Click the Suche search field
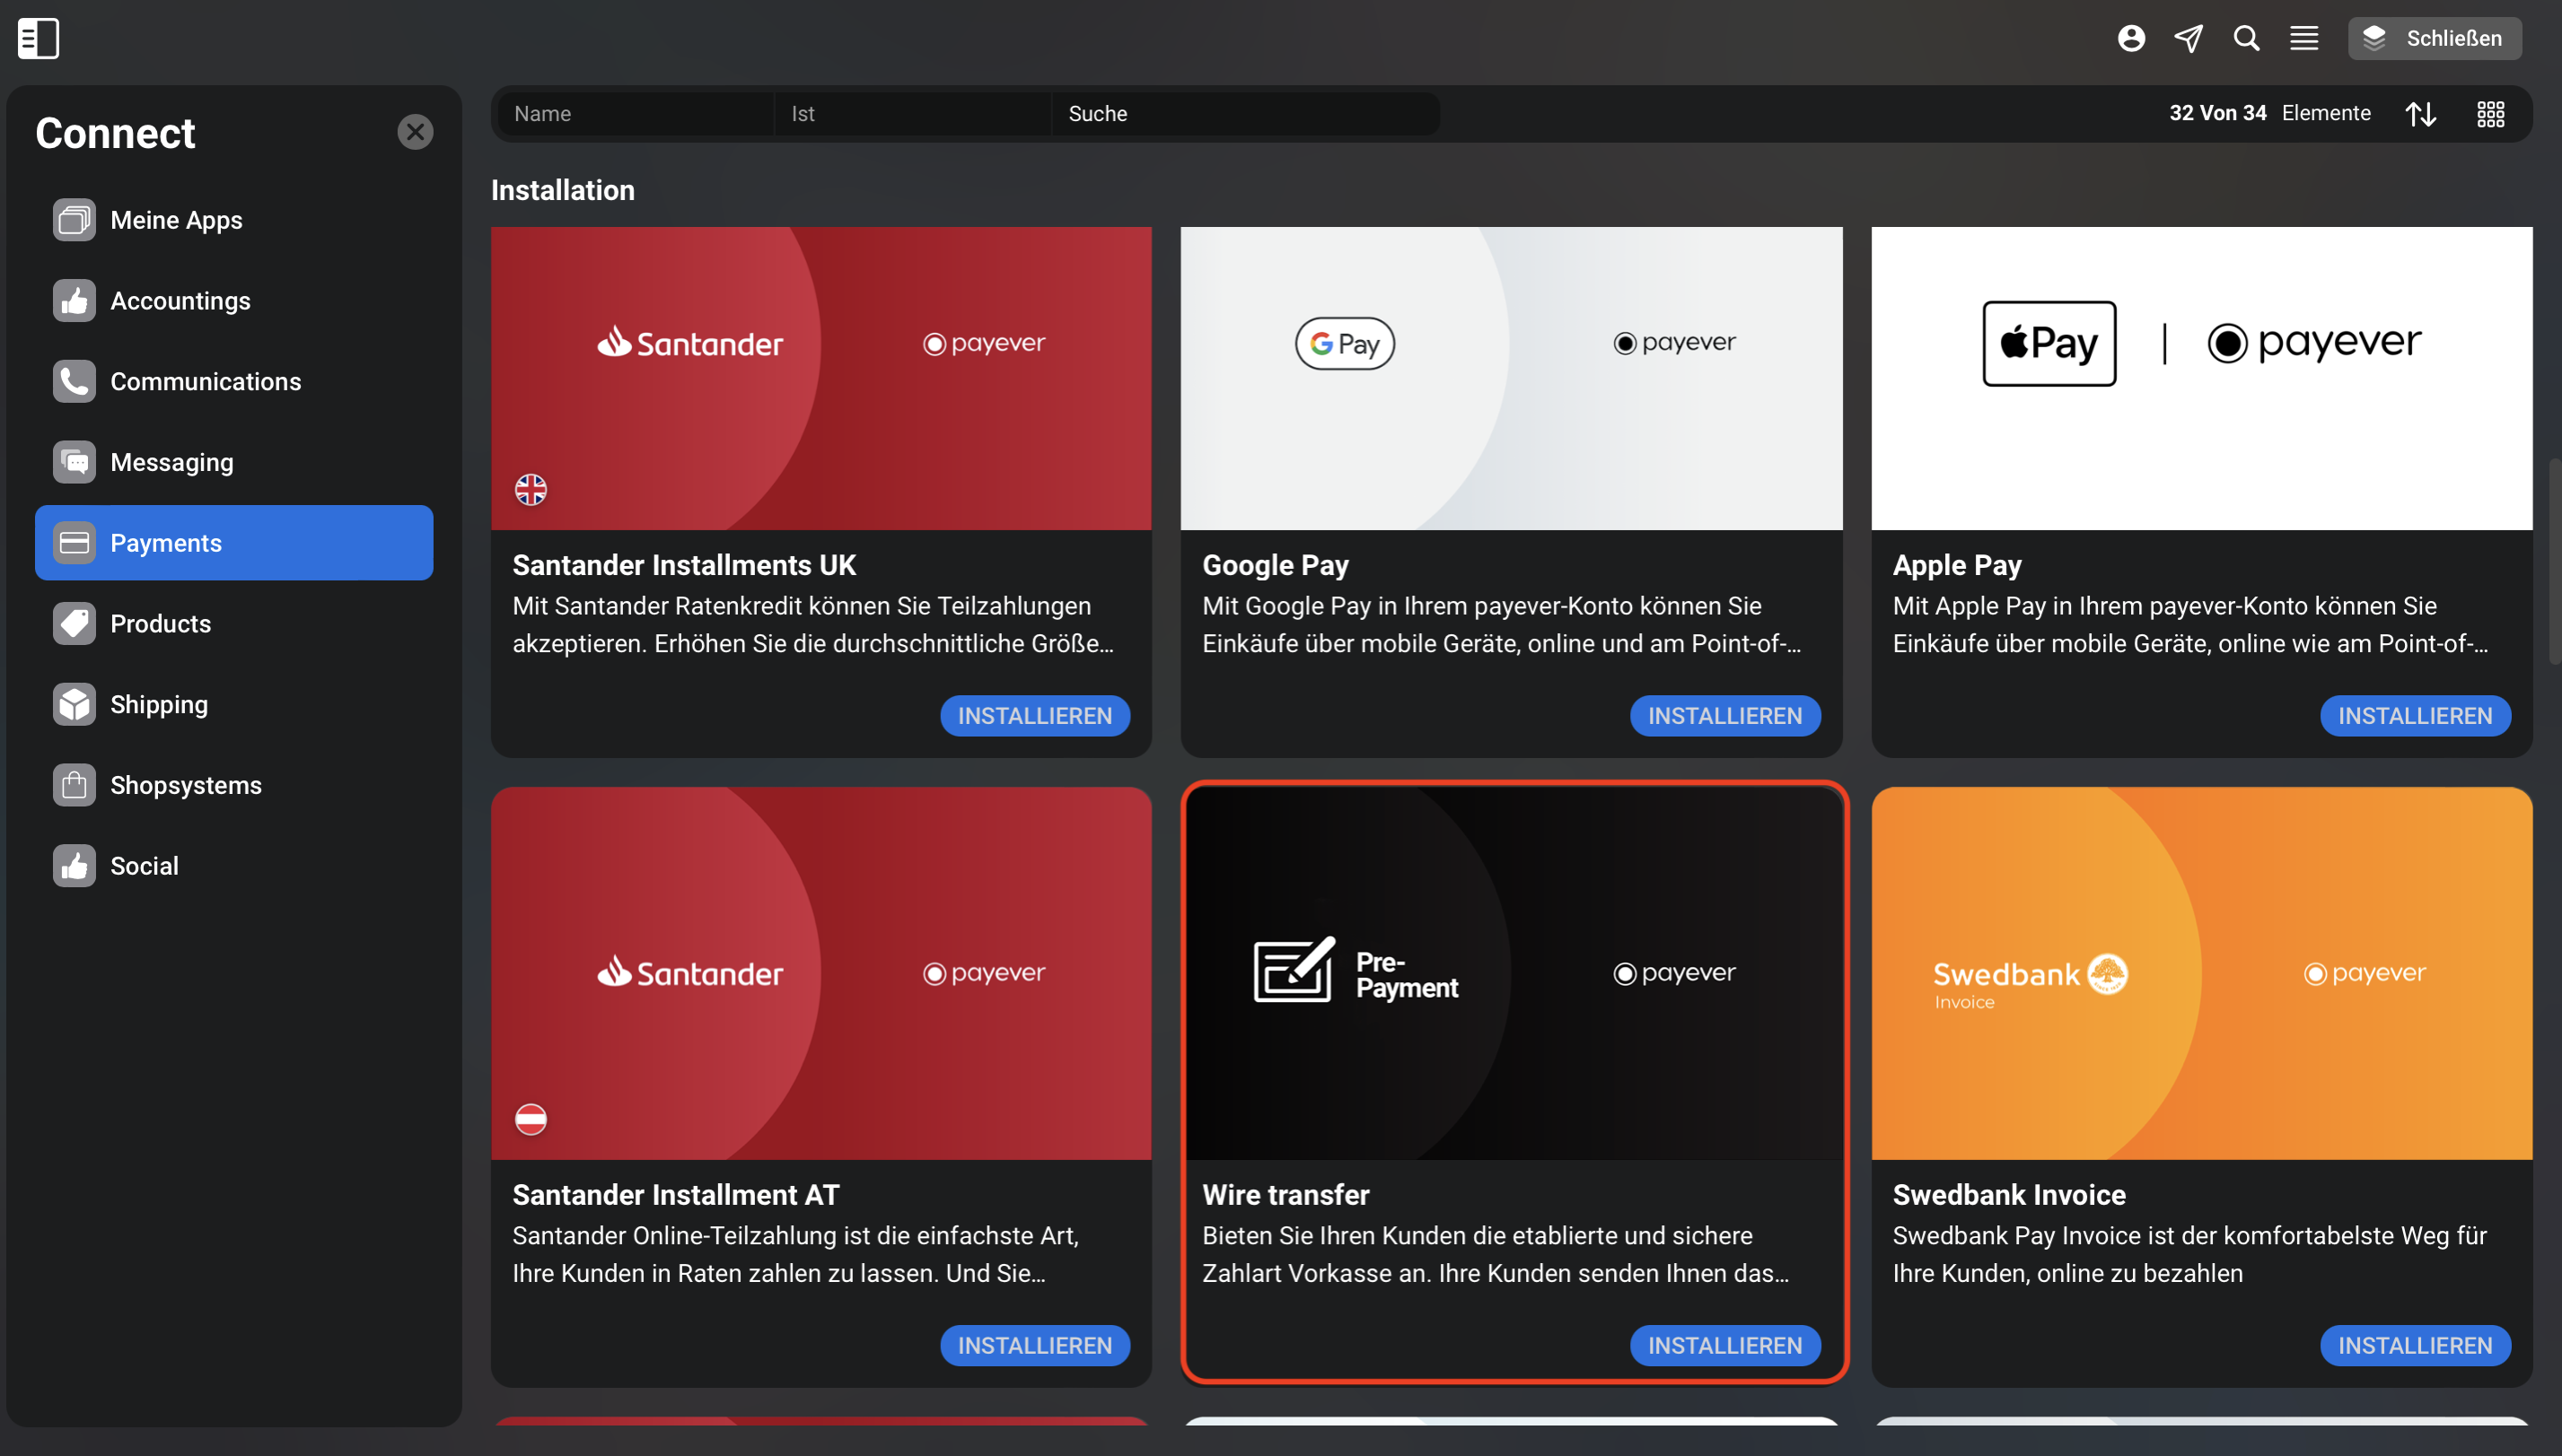 (1245, 114)
